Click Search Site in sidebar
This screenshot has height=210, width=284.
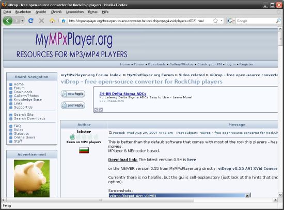coord(24,114)
